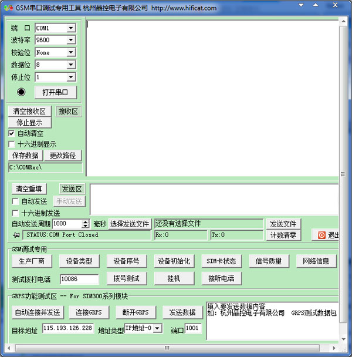
Task: Click the C:\COMRec\ path field
Action: tap(46, 167)
